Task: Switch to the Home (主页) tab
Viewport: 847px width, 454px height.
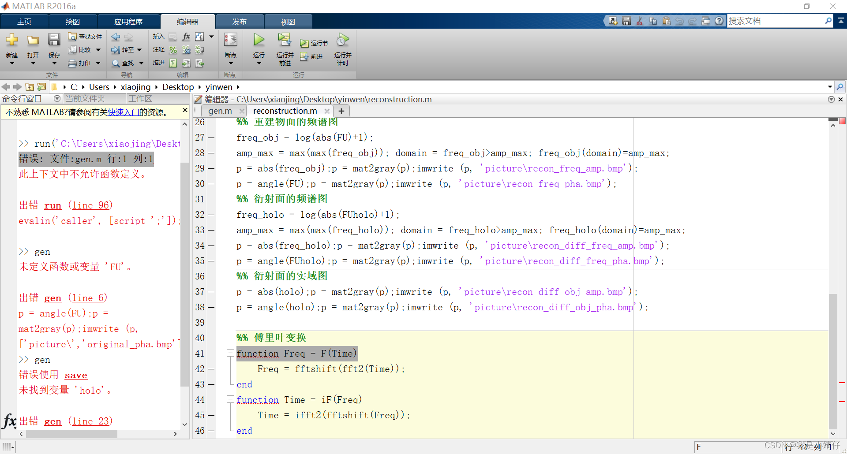Action: click(24, 22)
